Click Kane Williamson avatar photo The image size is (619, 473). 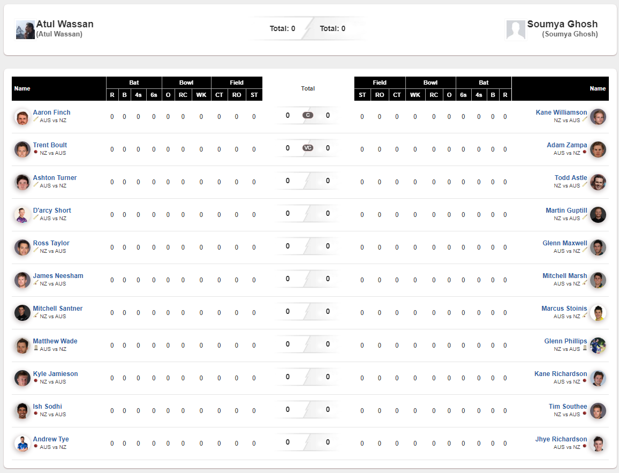pyautogui.click(x=598, y=117)
